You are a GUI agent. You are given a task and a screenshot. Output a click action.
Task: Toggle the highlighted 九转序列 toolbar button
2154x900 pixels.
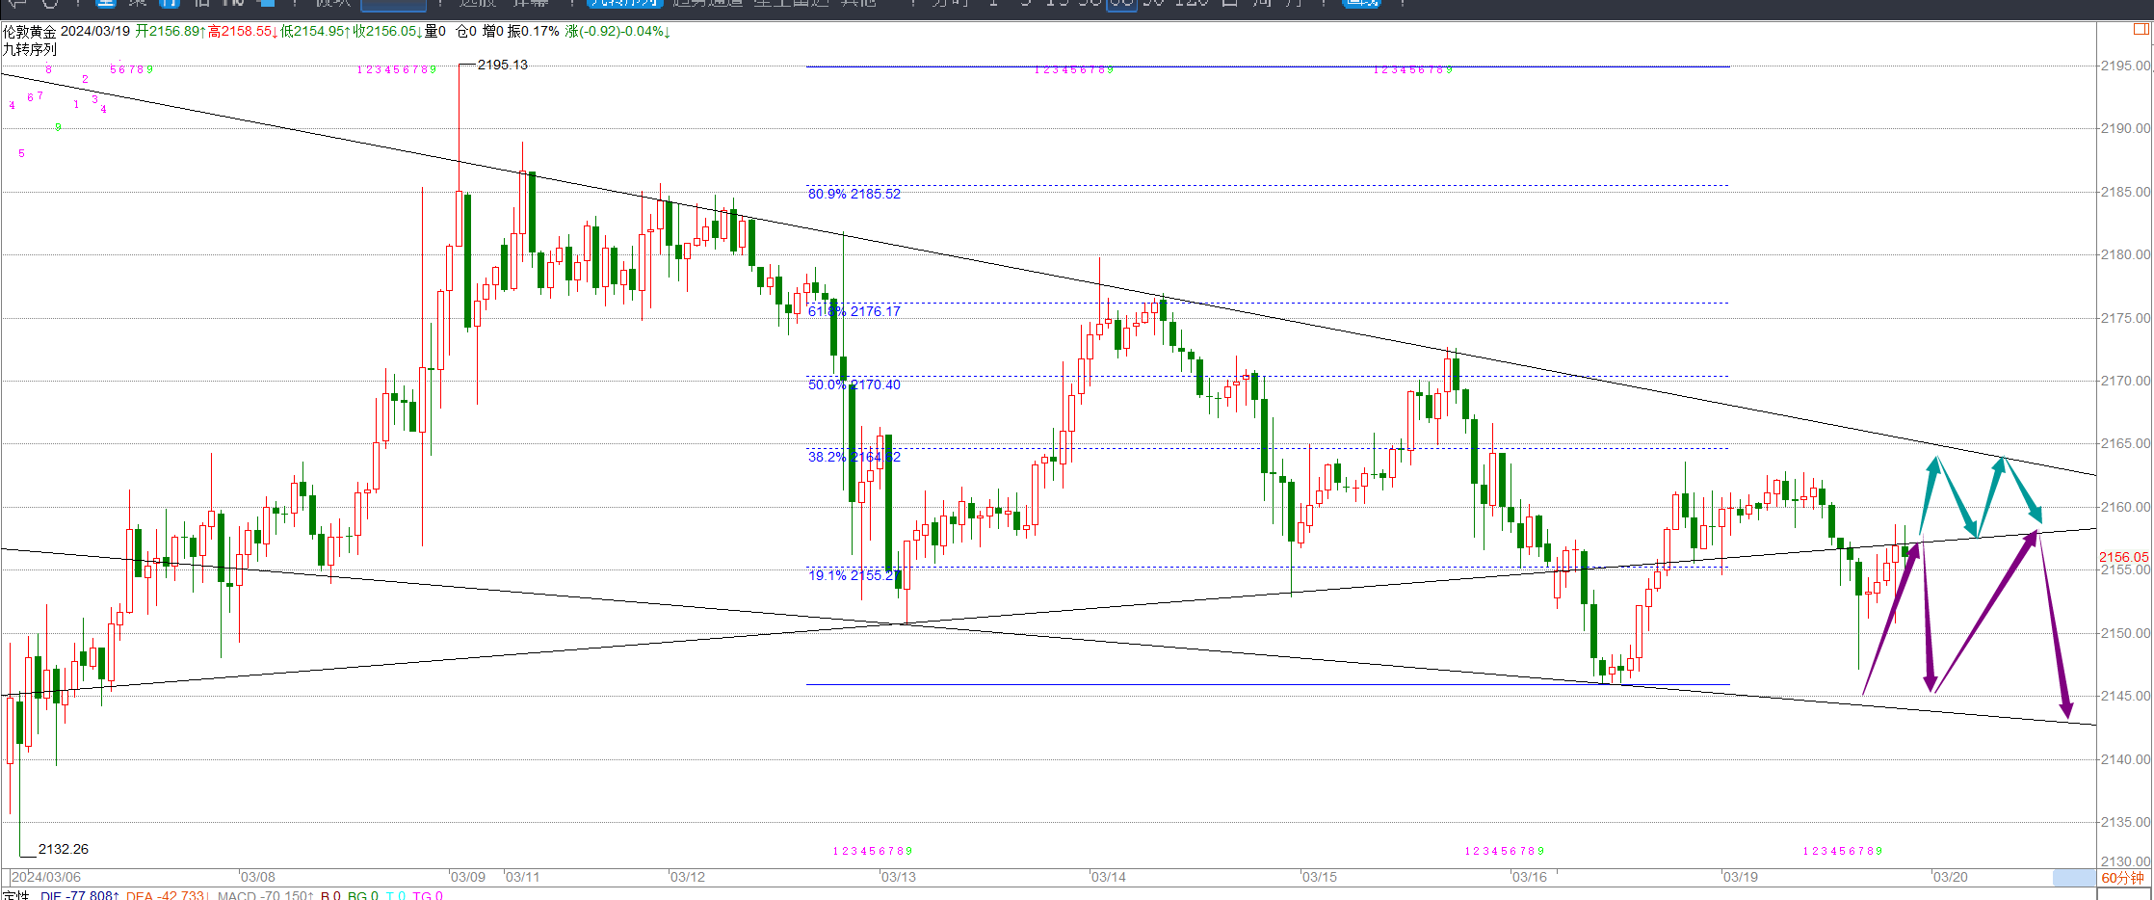click(x=624, y=3)
